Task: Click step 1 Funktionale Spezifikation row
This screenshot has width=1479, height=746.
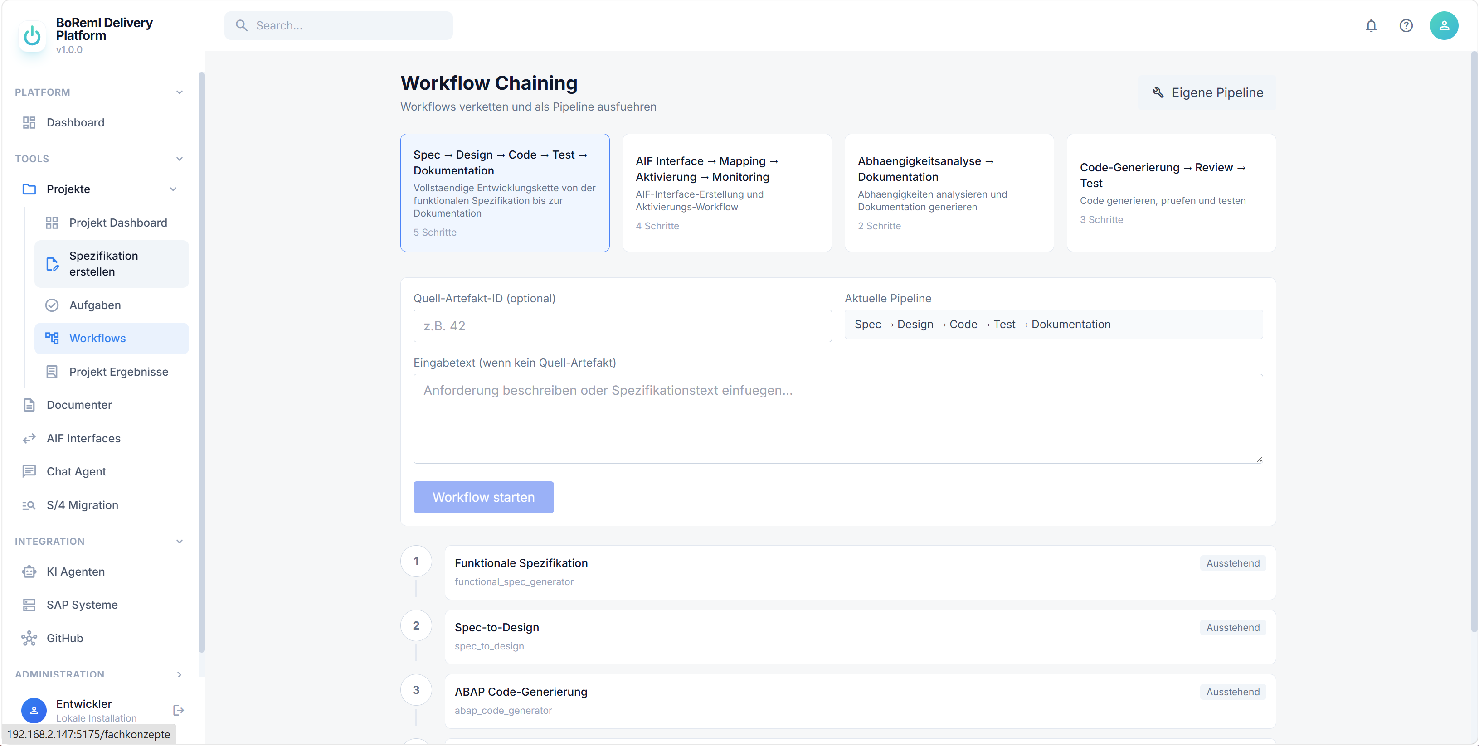Action: (860, 572)
